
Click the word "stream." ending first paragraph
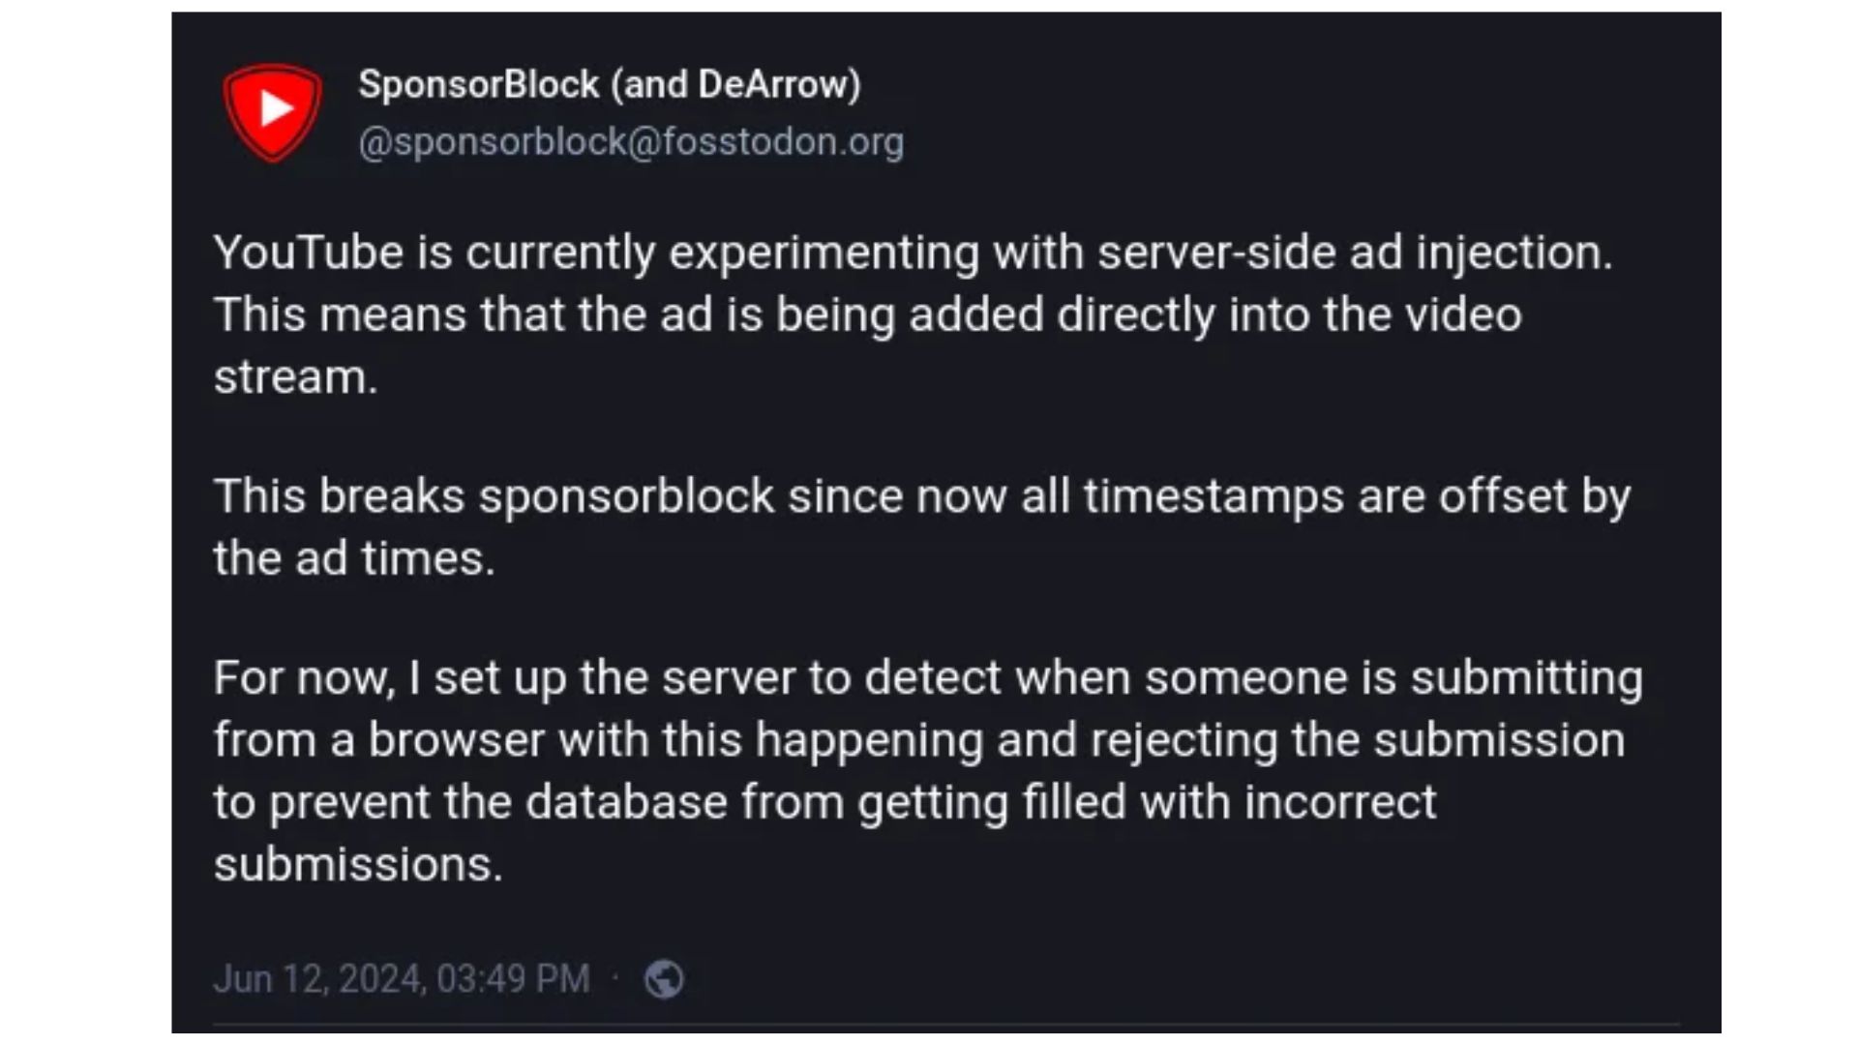click(295, 377)
